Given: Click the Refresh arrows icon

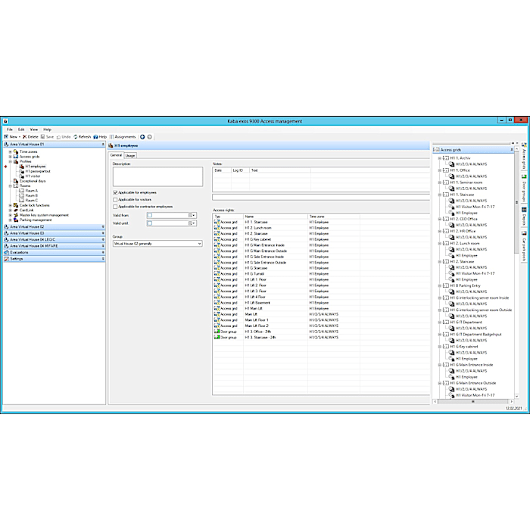Looking at the screenshot, I should [x=76, y=137].
